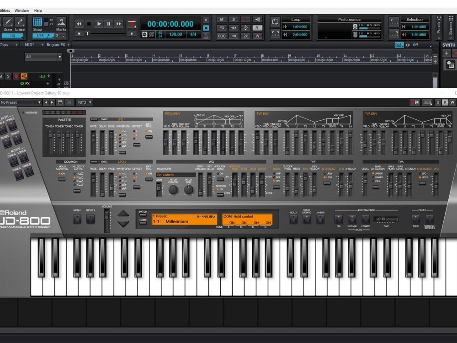Click the timeline ruler at measure 7
This screenshot has height=343, width=457.
235,56
